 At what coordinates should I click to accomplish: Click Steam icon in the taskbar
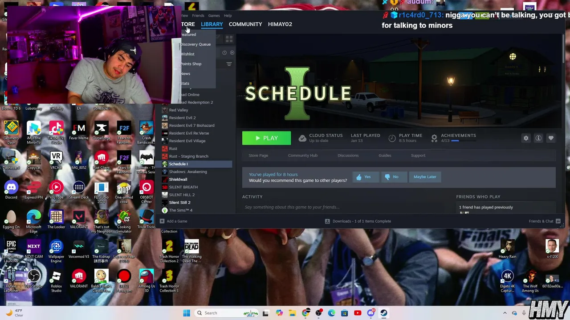(383, 313)
